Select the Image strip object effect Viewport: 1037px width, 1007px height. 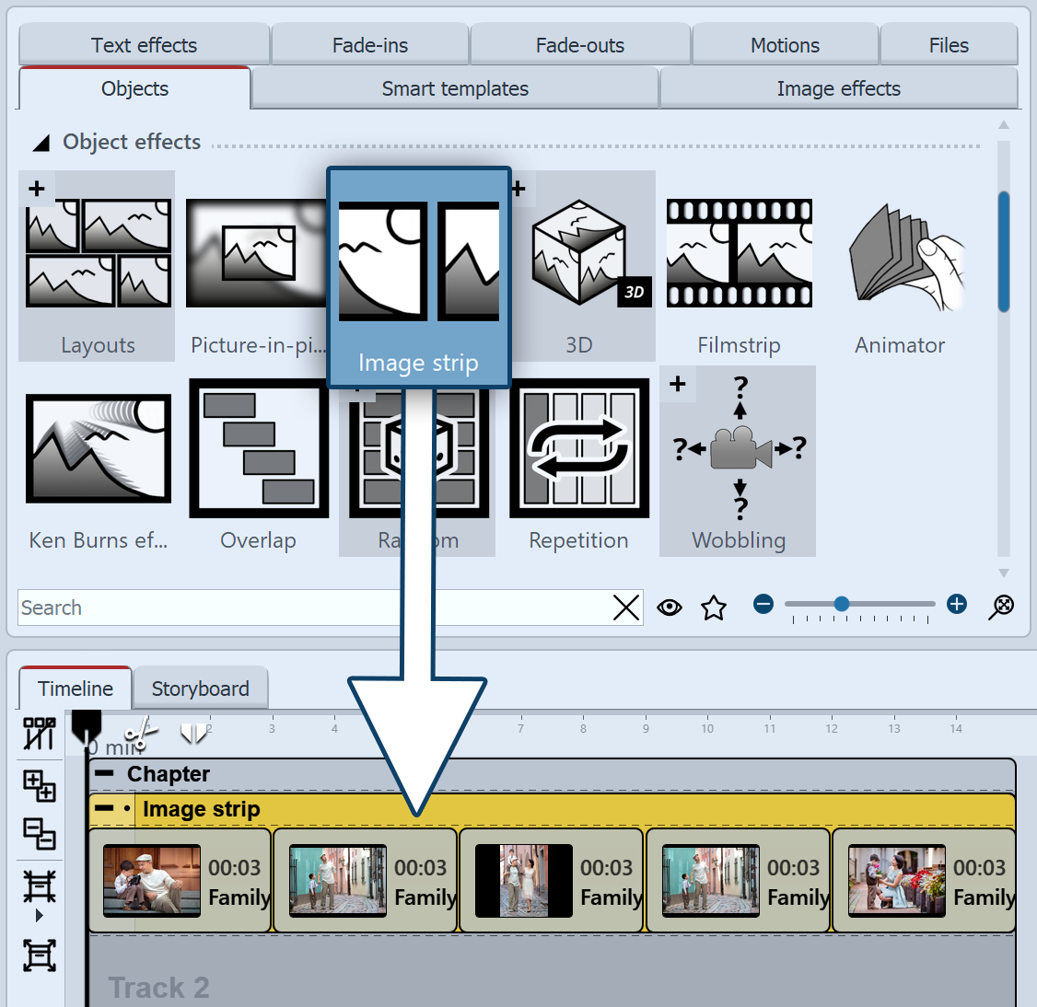tap(418, 267)
